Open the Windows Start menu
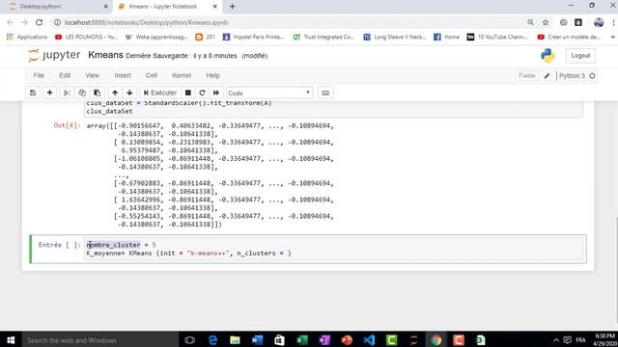The image size is (618, 347). click(11, 340)
